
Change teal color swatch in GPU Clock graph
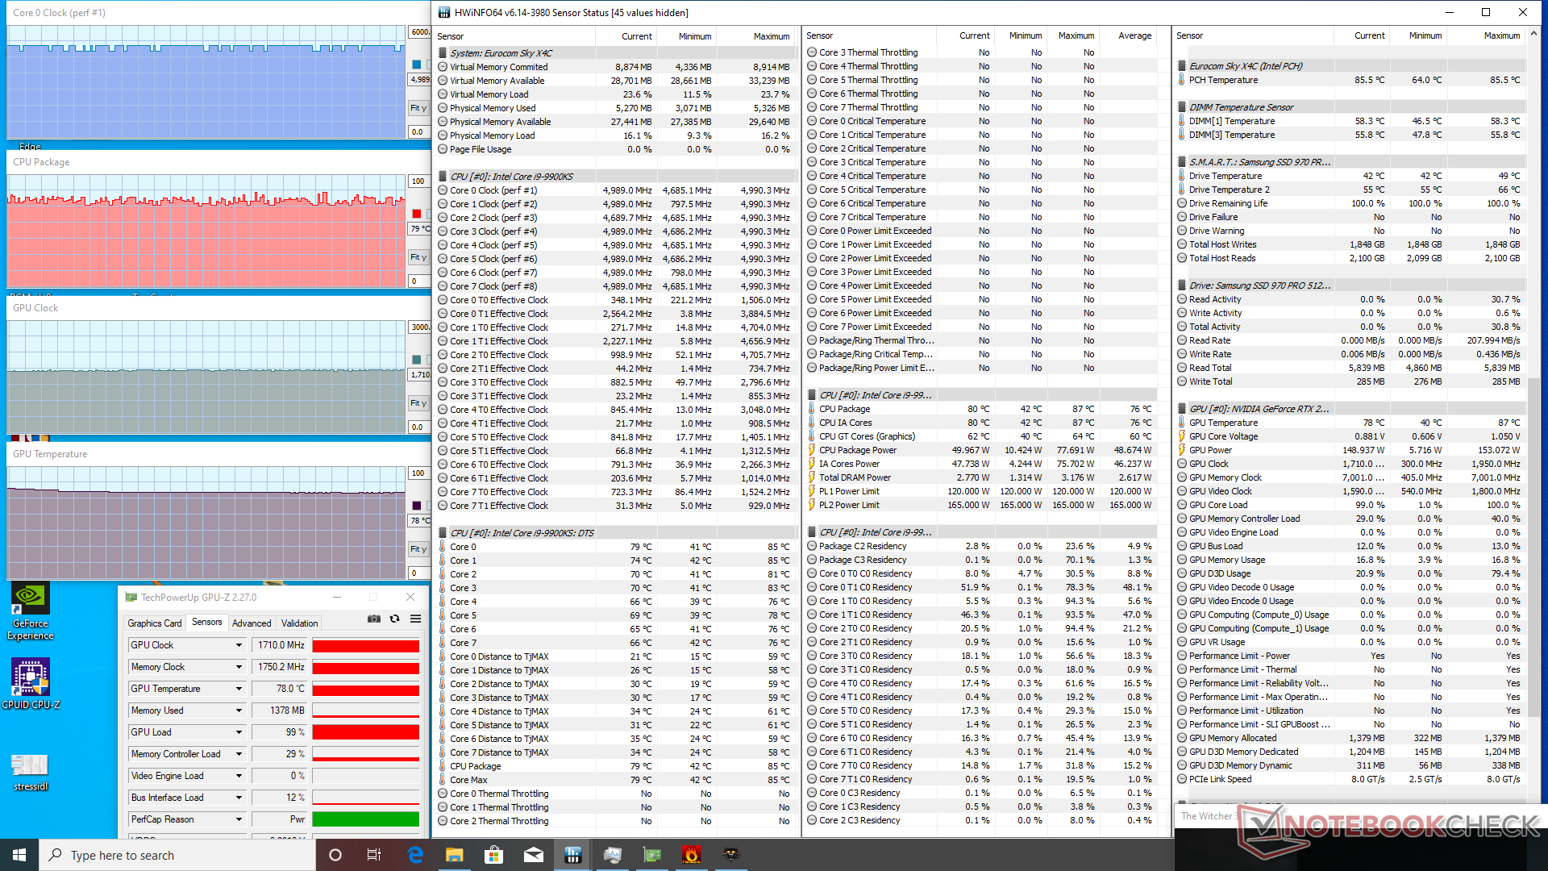pos(417,360)
